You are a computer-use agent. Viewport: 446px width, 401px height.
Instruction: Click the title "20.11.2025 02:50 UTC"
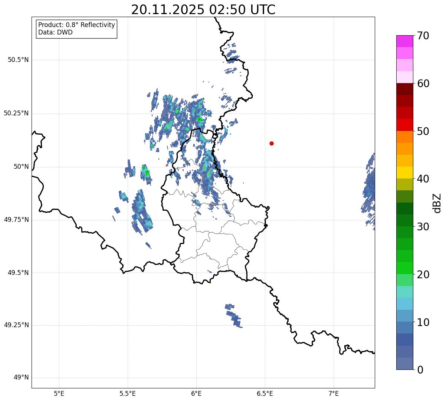pyautogui.click(x=203, y=10)
